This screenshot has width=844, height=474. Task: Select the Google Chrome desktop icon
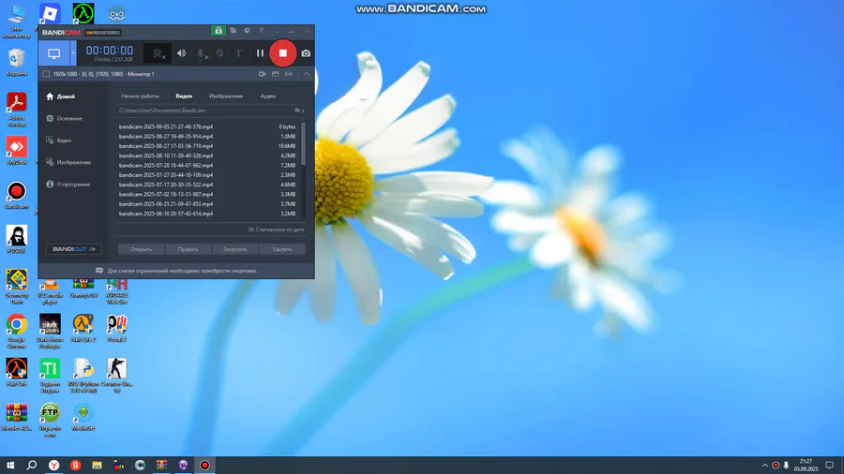(x=17, y=332)
